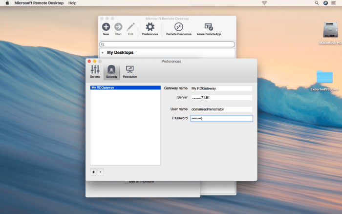
Task: Minimize the Preferences window
Action: click(x=94, y=62)
